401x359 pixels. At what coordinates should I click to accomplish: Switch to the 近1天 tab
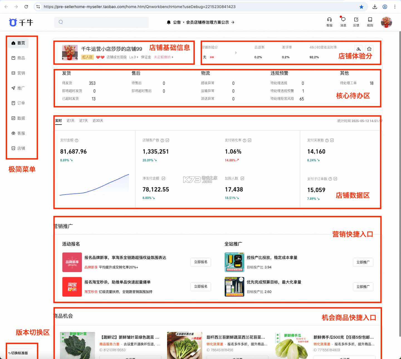[70, 121]
